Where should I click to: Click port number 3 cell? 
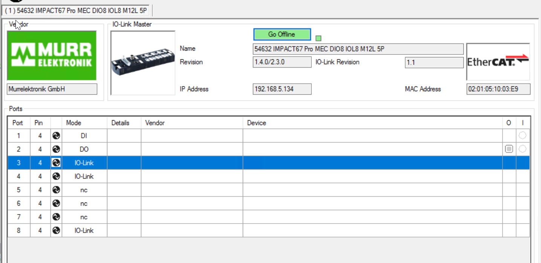click(19, 163)
